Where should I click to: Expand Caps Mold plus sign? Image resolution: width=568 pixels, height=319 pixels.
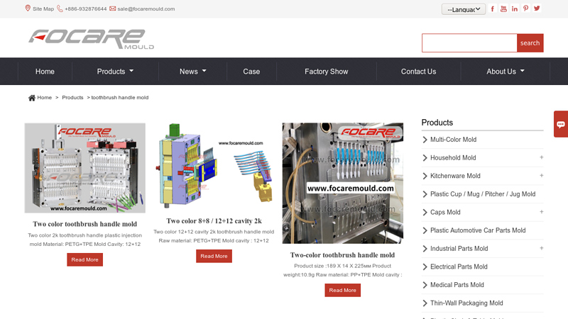pos(541,212)
